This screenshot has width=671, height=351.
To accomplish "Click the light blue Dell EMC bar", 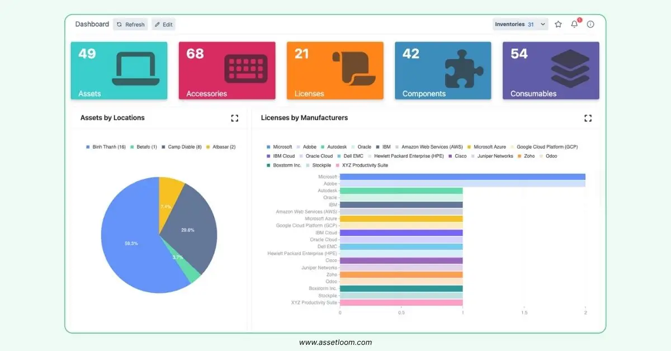I will point(401,246).
